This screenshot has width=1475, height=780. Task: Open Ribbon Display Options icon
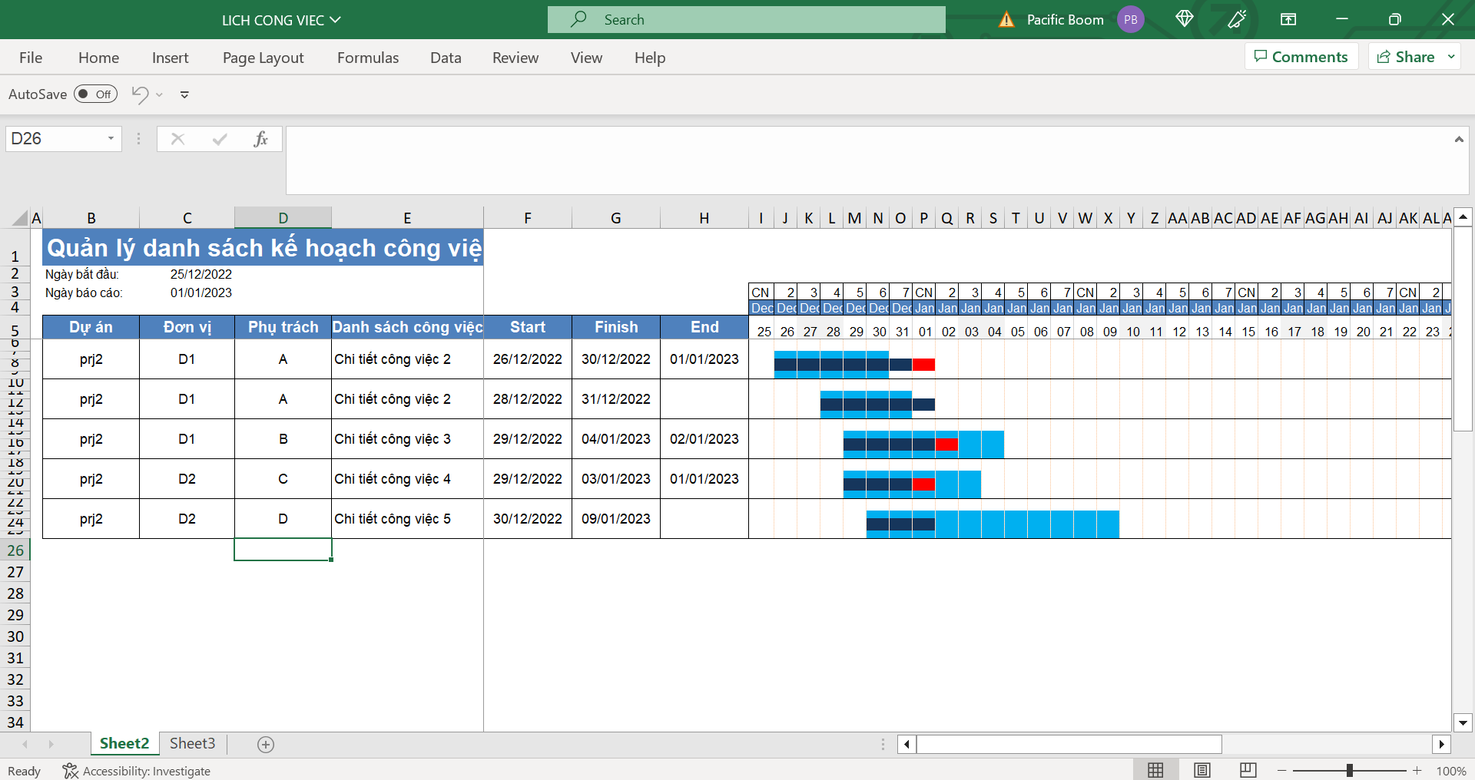pos(1288,19)
